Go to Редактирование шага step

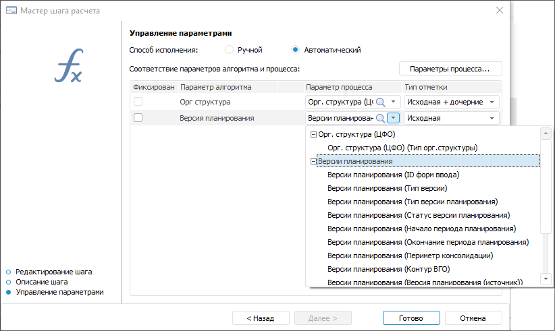point(53,272)
